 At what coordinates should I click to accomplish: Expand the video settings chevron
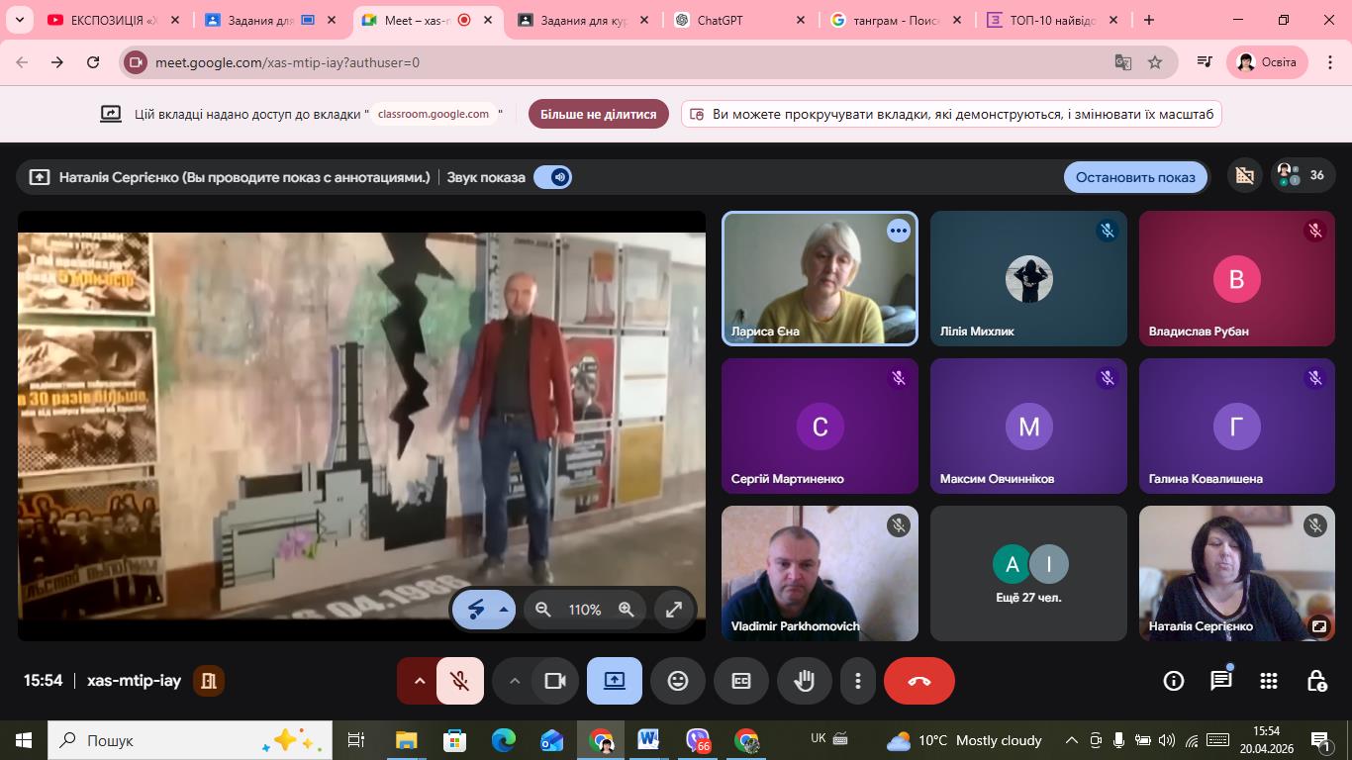click(515, 681)
